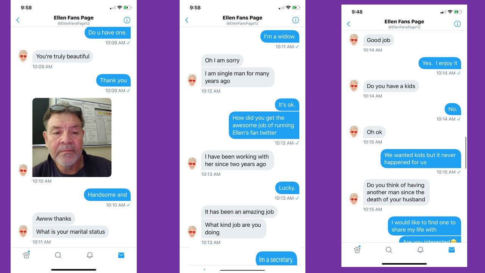Tap the @EllenFansPage12 handle in the middle phone

pyautogui.click(x=242, y=24)
